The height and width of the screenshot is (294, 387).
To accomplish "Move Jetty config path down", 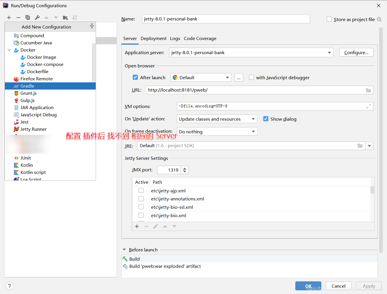I will click(174, 226).
